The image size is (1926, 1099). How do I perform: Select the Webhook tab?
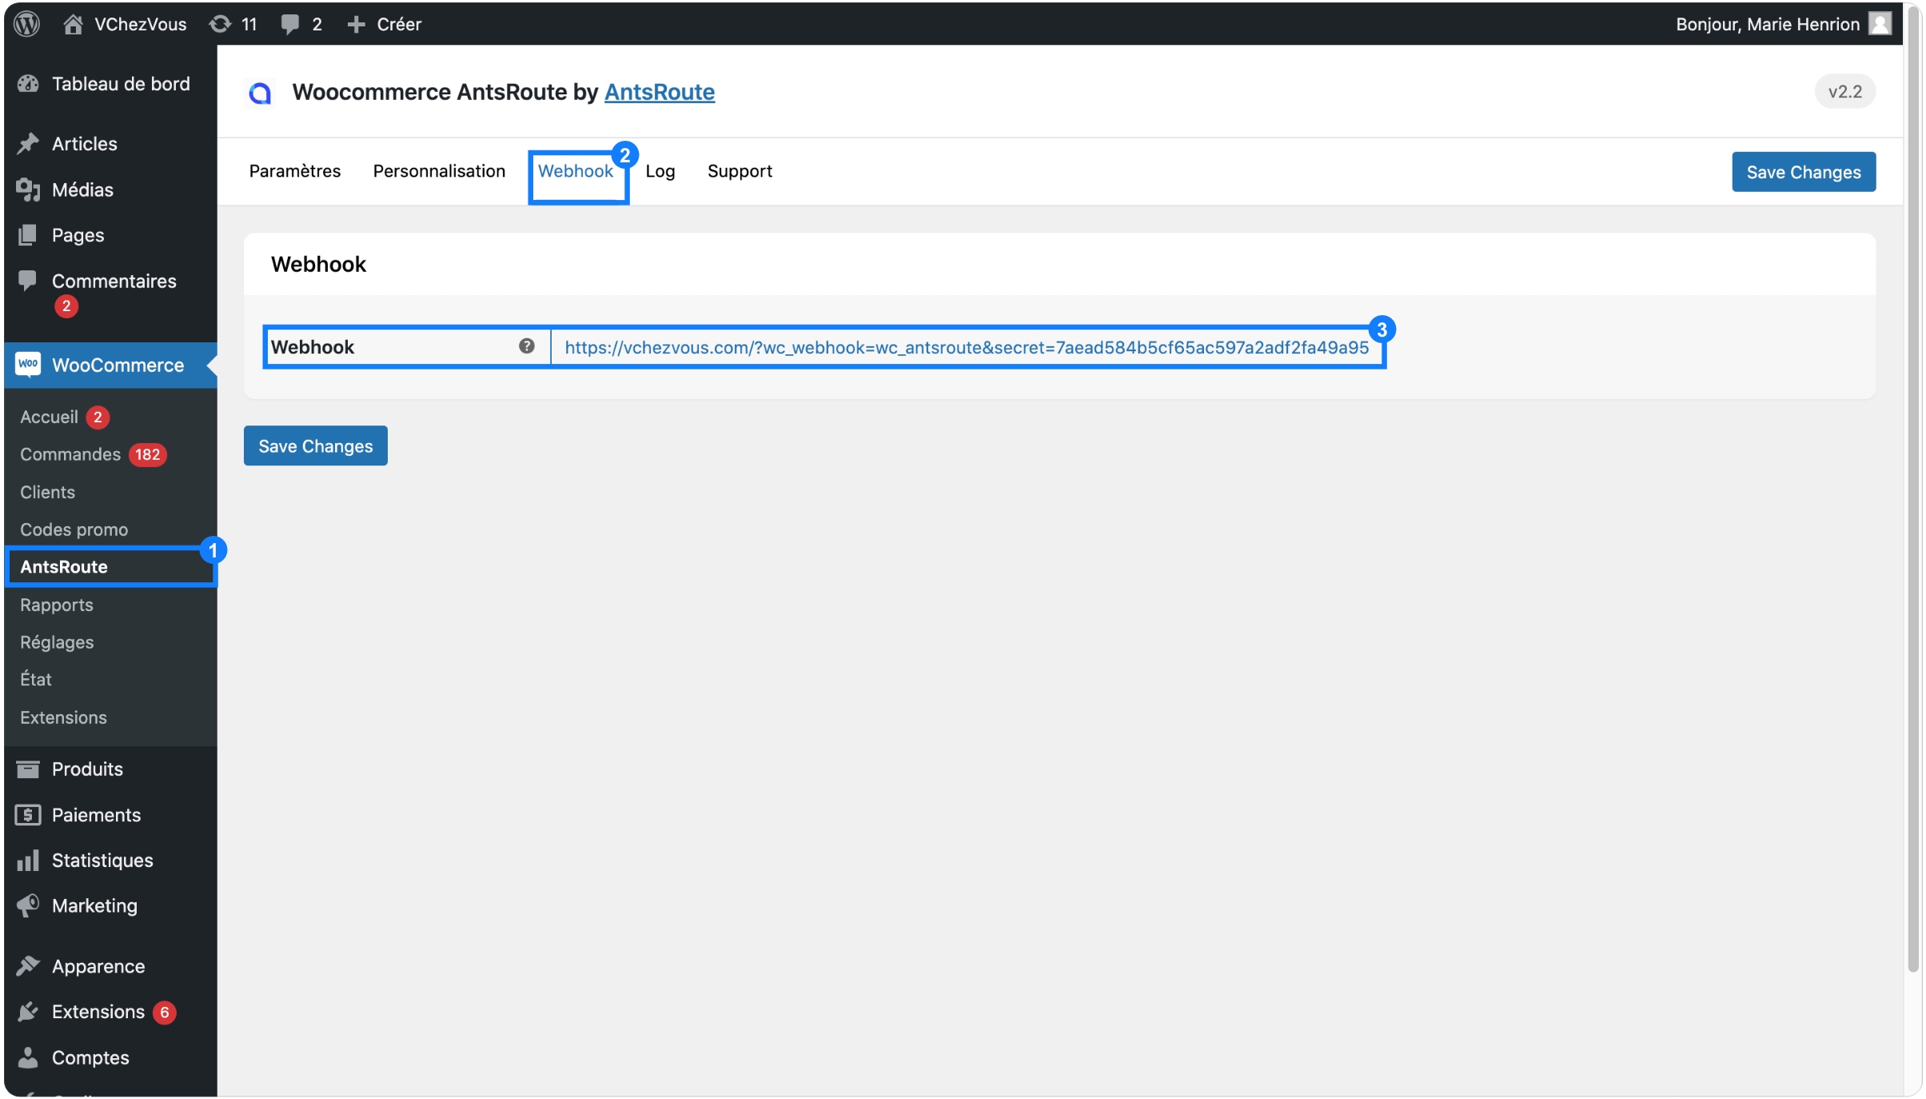pyautogui.click(x=575, y=171)
